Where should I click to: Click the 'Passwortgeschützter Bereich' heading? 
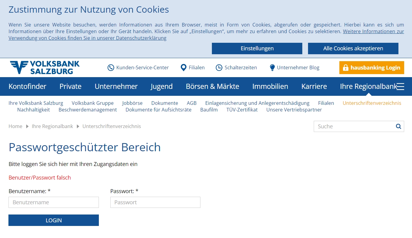85,147
